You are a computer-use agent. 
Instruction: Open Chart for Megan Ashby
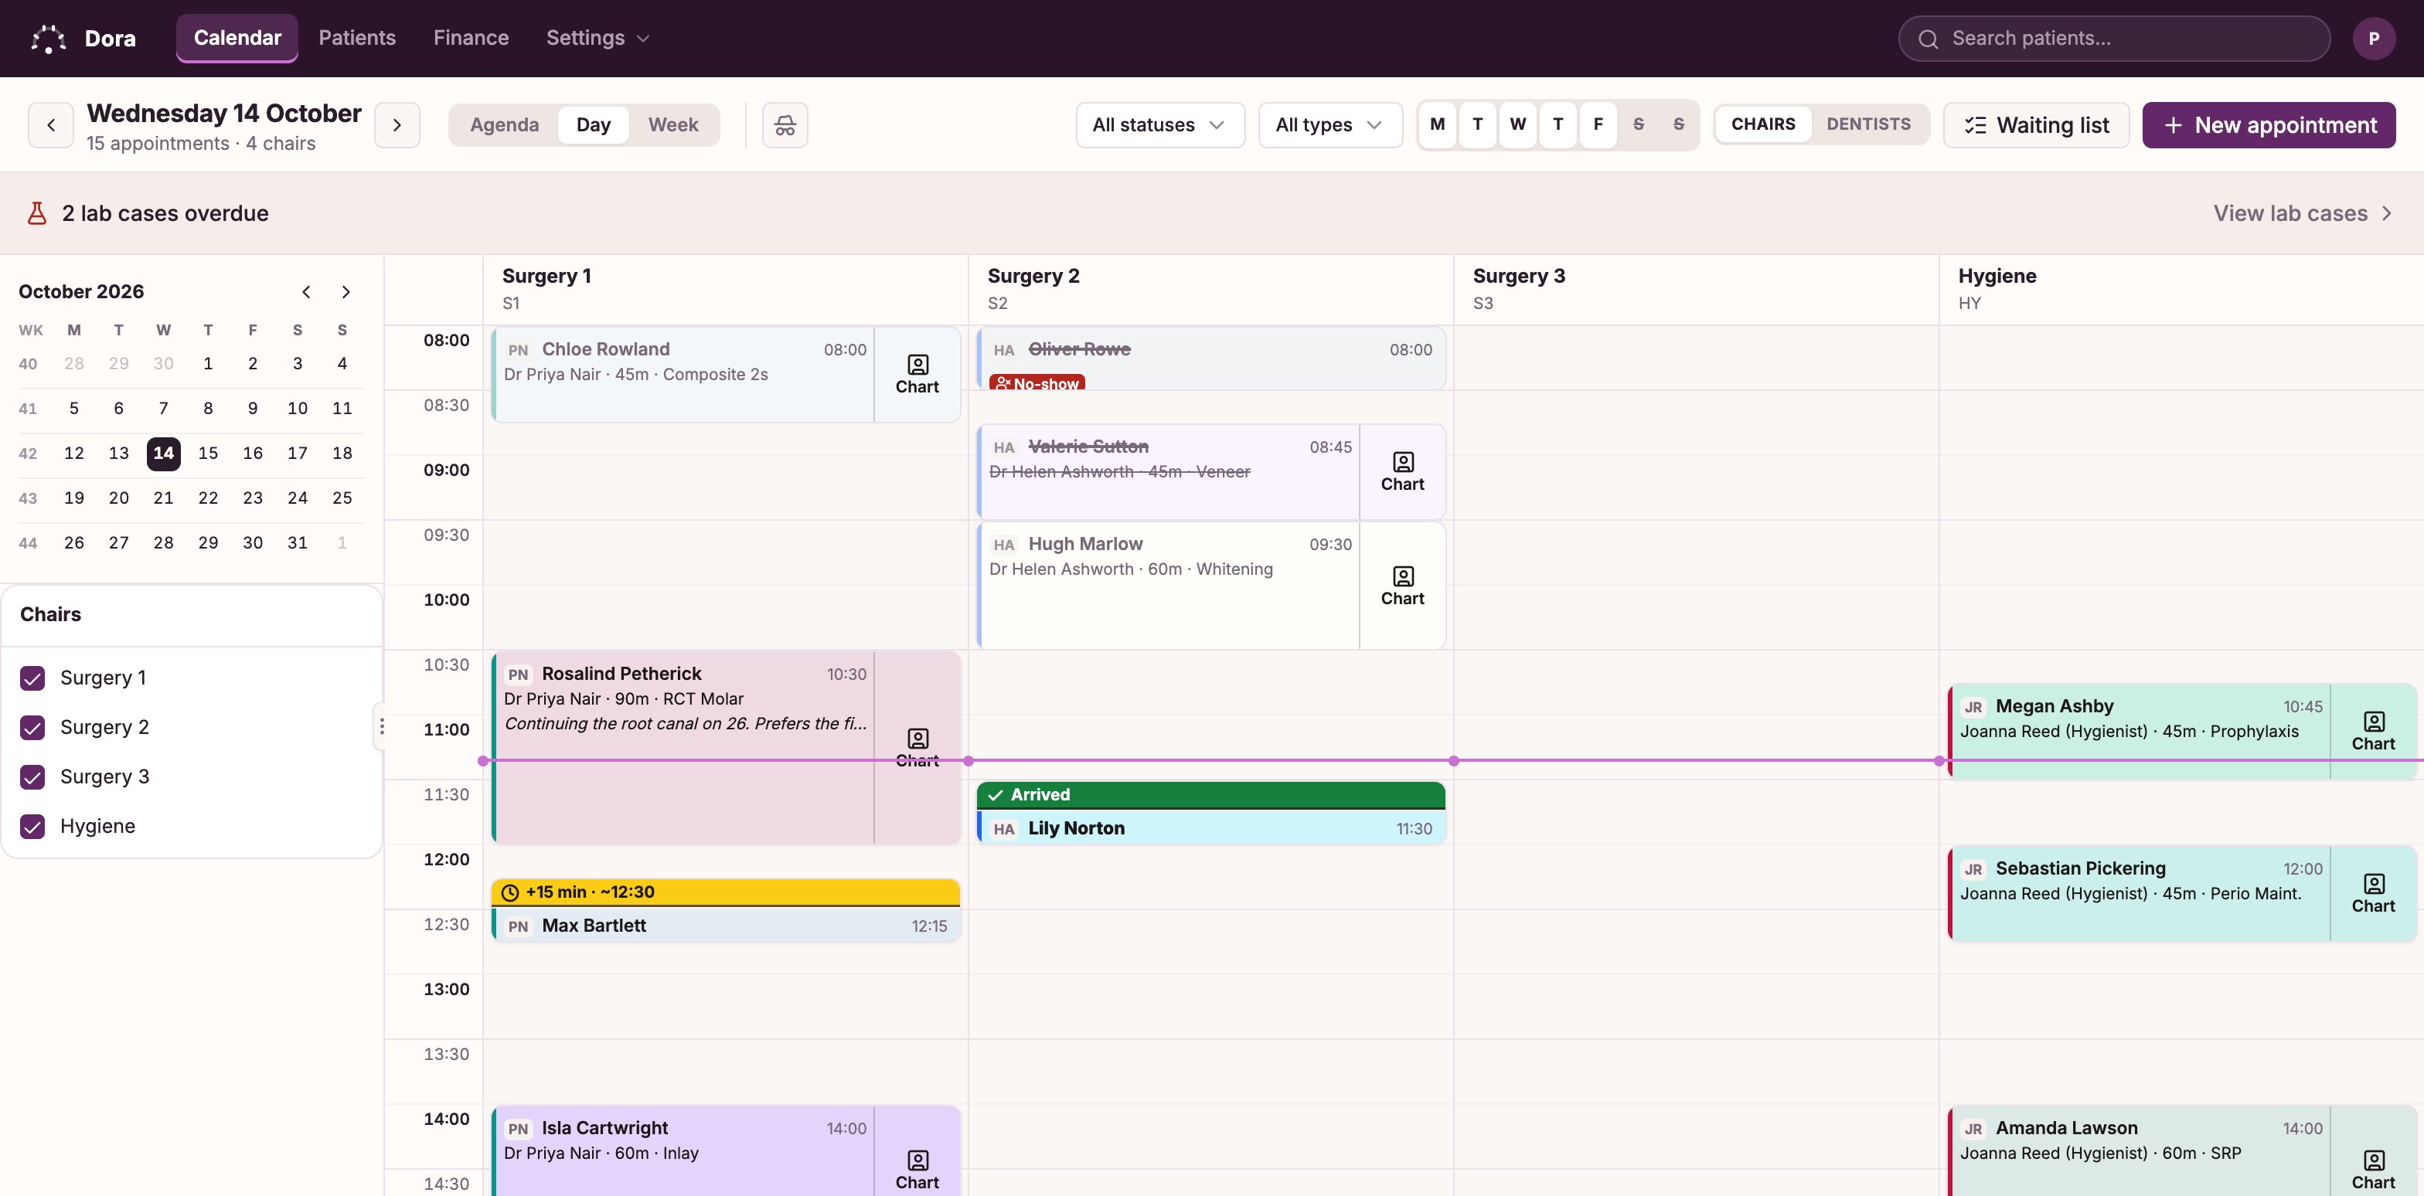[2373, 732]
